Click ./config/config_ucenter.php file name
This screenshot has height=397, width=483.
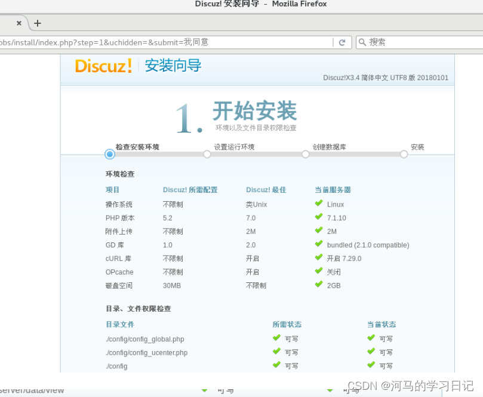pyautogui.click(x=146, y=353)
